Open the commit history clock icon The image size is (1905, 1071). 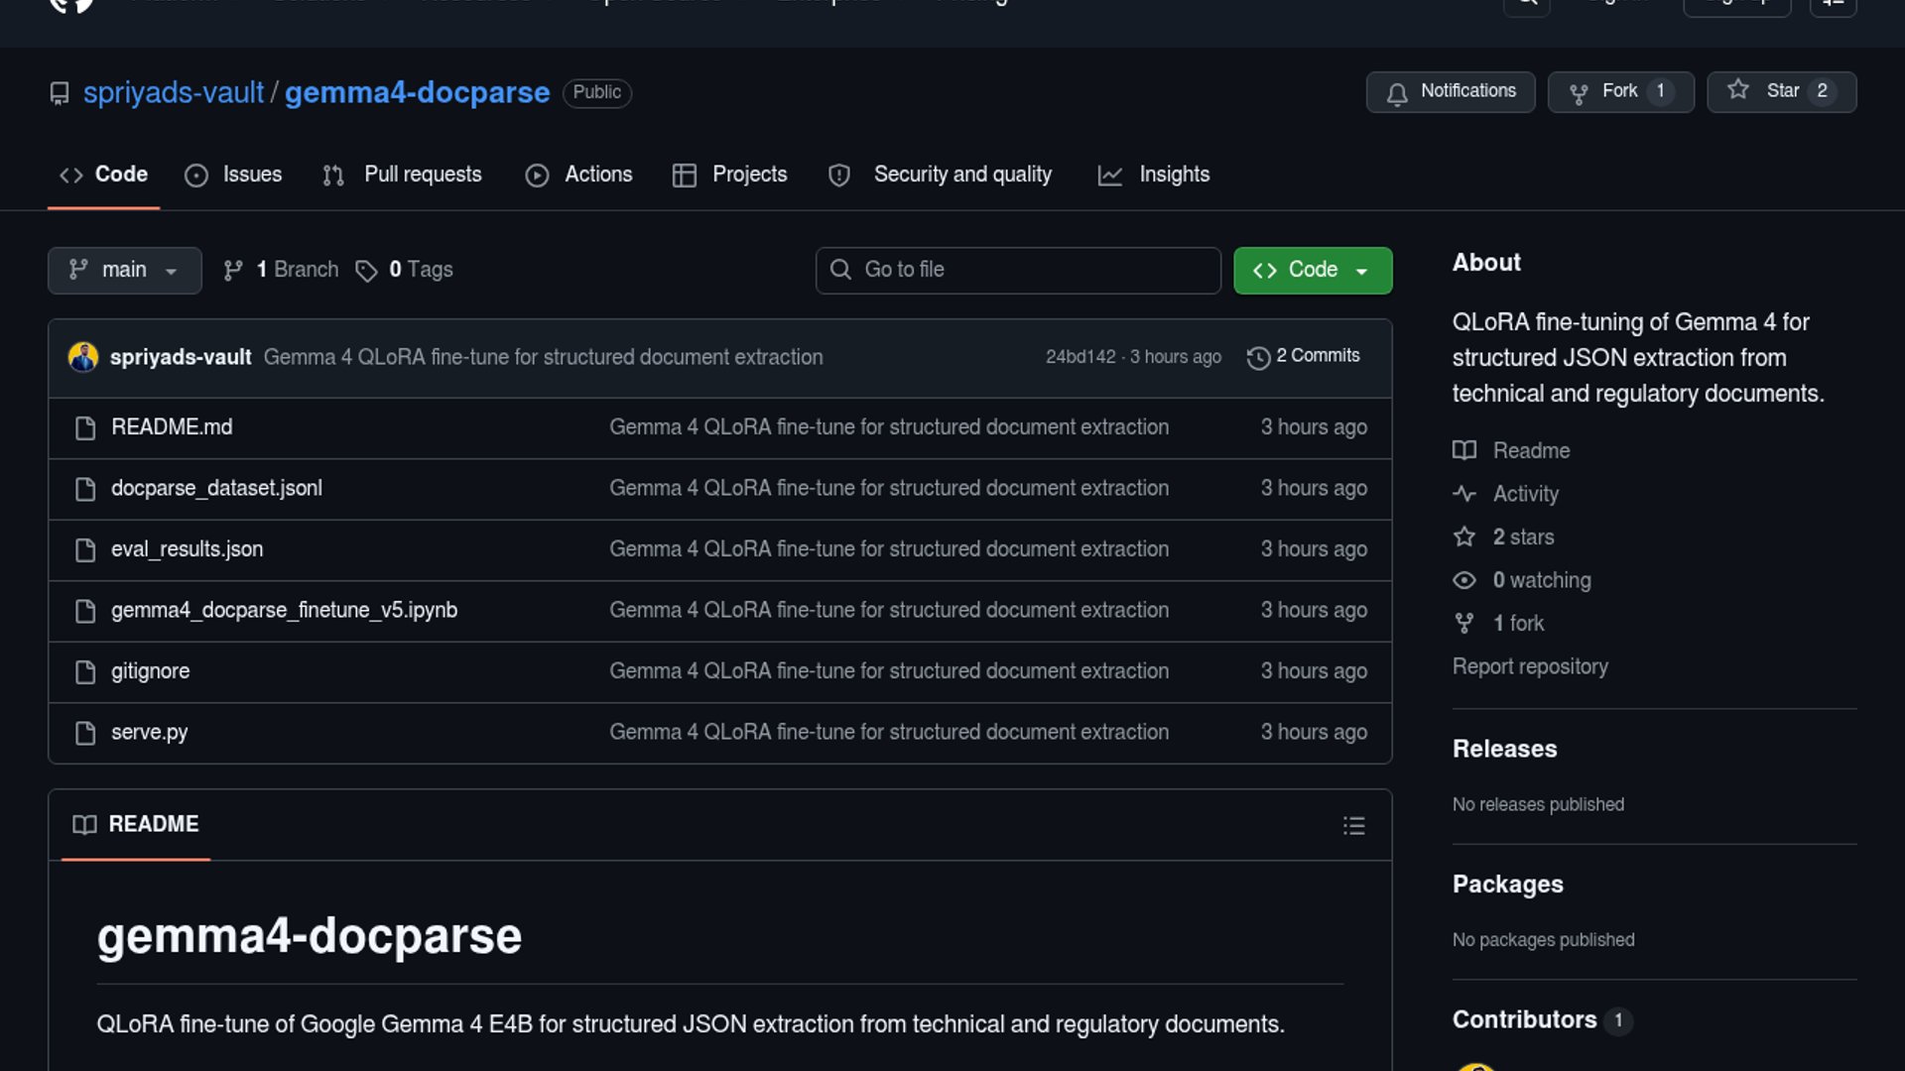pyautogui.click(x=1258, y=357)
